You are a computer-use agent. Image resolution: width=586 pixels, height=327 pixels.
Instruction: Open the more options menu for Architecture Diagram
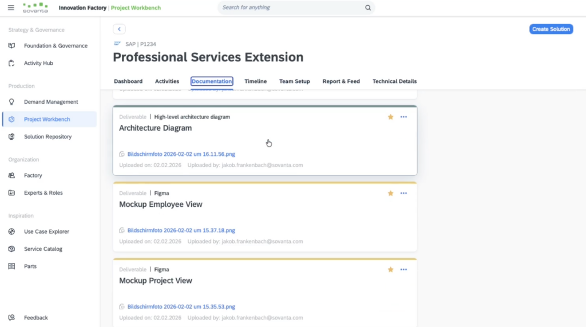(x=403, y=117)
